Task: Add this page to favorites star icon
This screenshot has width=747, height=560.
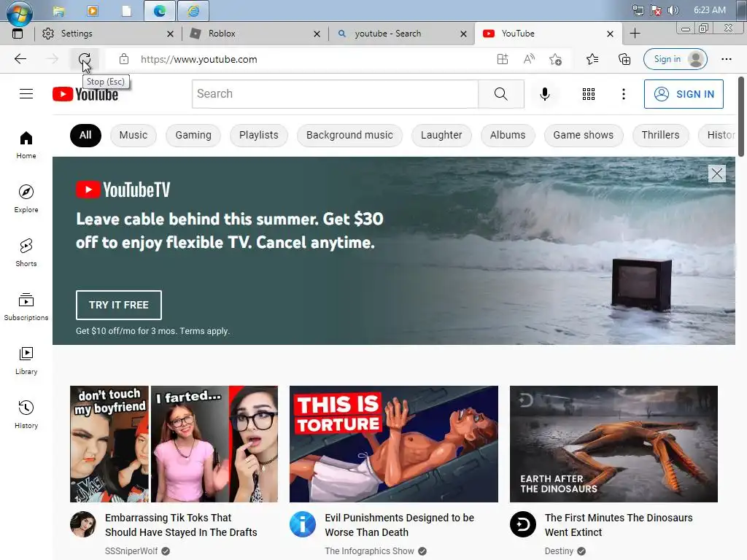Action: coord(555,59)
